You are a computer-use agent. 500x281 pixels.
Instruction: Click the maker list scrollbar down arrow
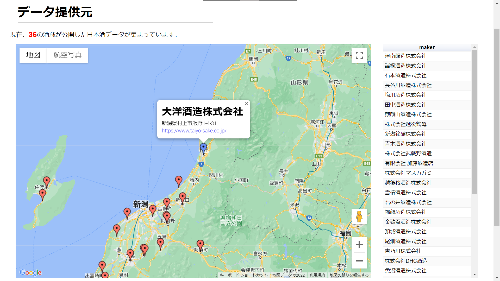474,274
